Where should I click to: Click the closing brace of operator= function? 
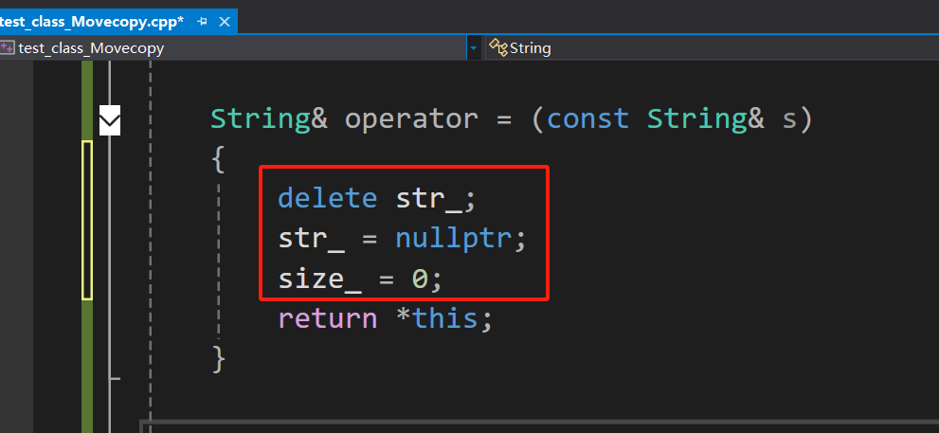[x=219, y=359]
